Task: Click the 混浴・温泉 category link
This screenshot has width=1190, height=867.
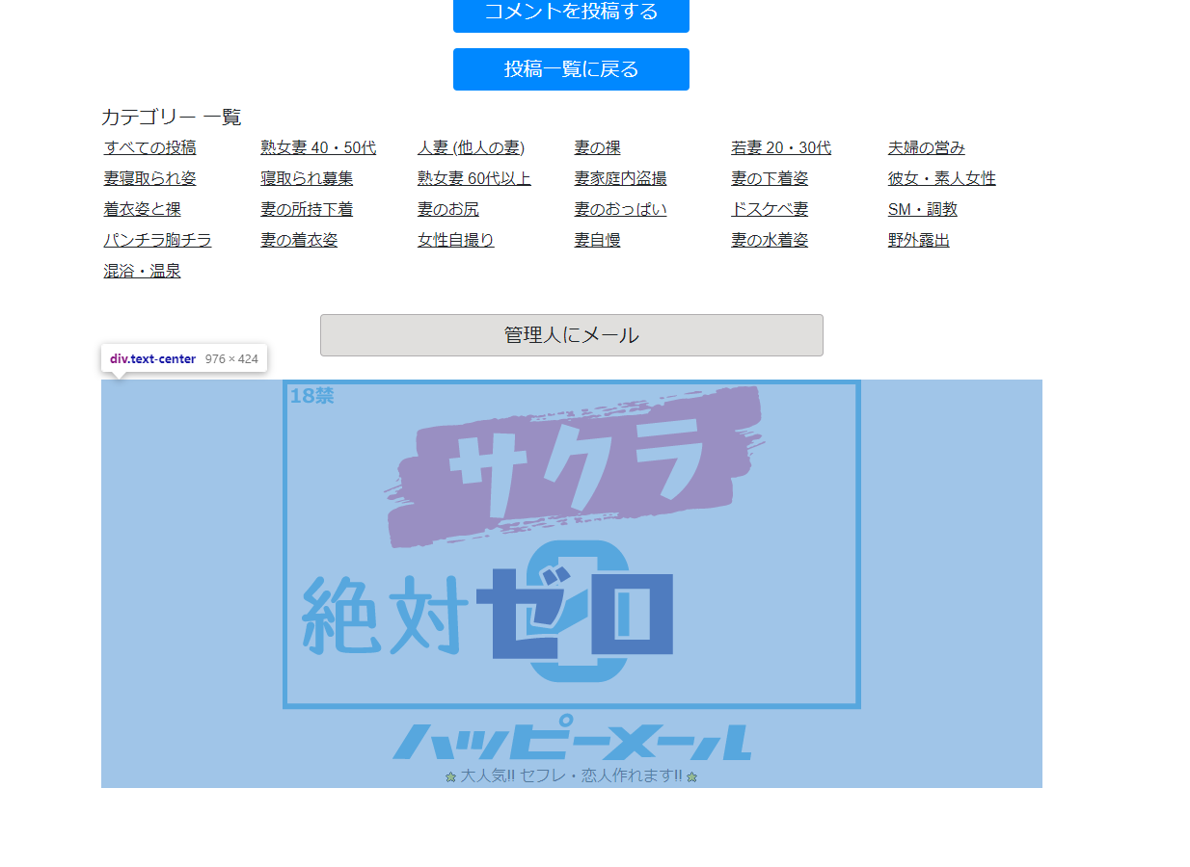Action: click(x=142, y=272)
